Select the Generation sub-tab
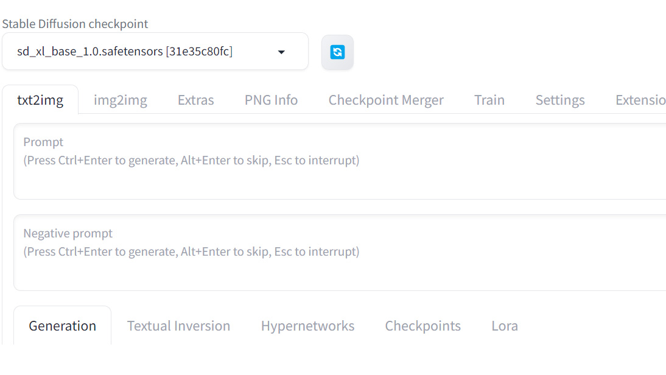Screen dimensions: 666x375 pyautogui.click(x=63, y=326)
